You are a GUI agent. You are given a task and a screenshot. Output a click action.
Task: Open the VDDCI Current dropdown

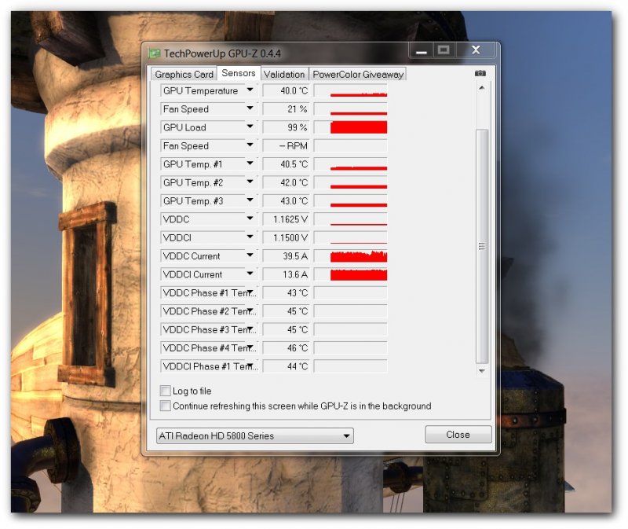coord(250,274)
